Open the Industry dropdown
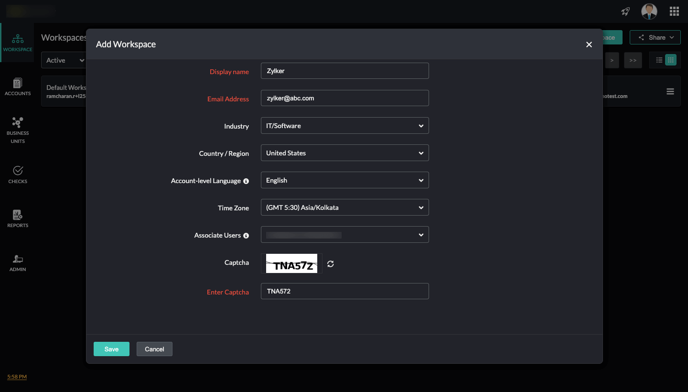The image size is (688, 392). pyautogui.click(x=344, y=125)
